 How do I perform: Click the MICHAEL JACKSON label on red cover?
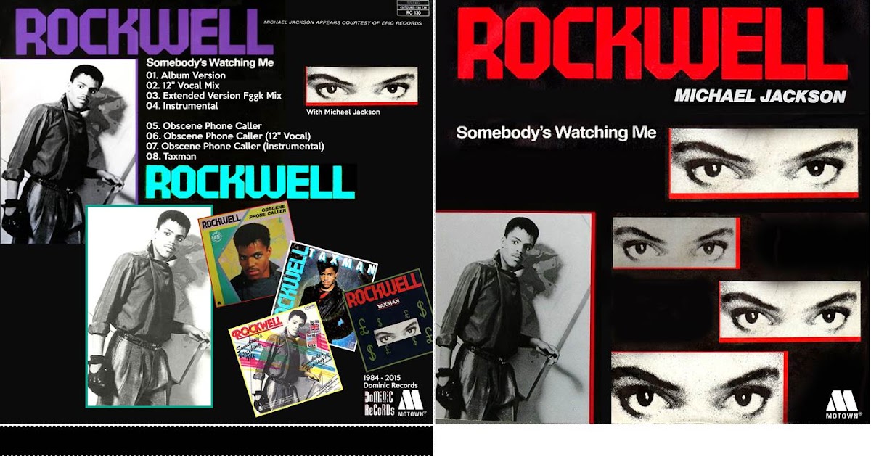pyautogui.click(x=760, y=96)
